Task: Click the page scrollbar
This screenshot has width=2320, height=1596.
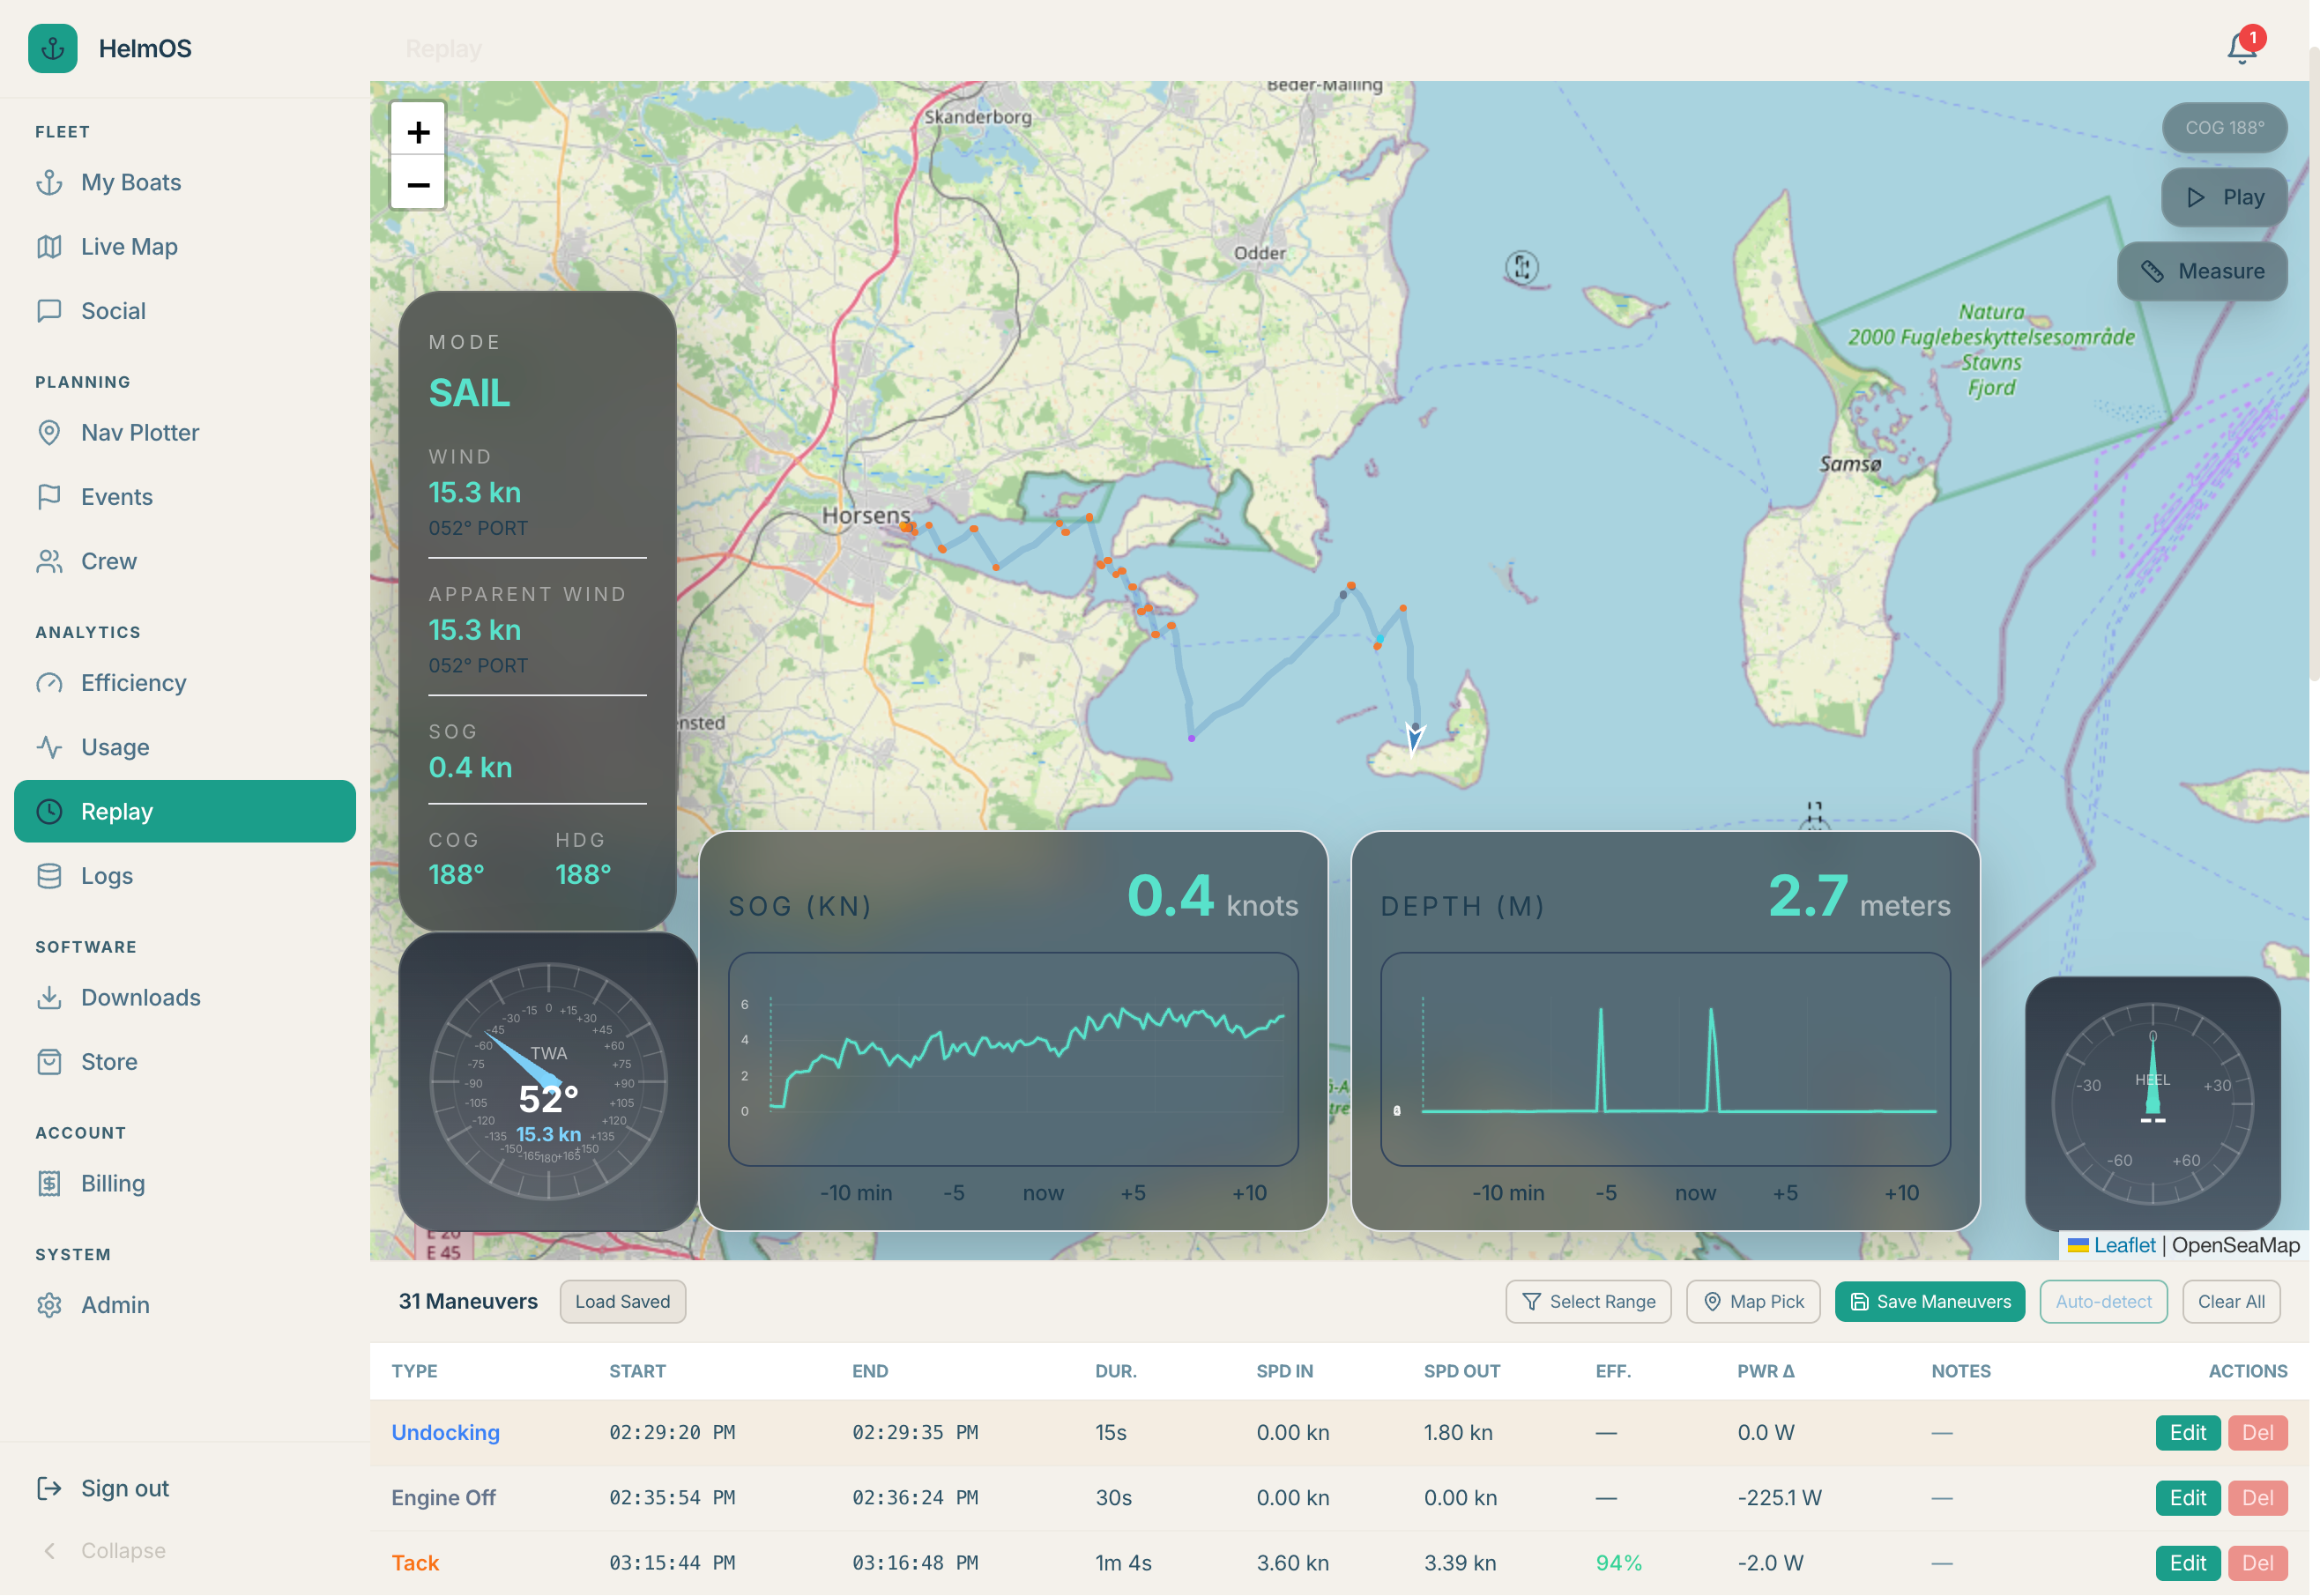Action: (2314, 365)
